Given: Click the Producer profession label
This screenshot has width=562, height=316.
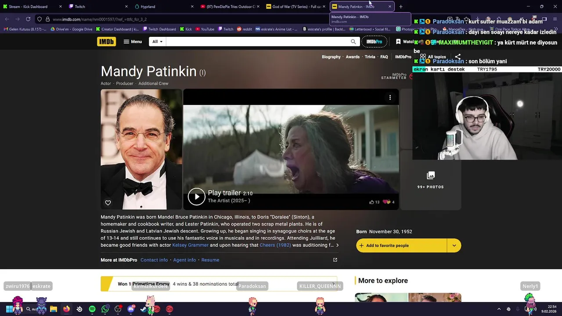Looking at the screenshot, I should tap(125, 83).
